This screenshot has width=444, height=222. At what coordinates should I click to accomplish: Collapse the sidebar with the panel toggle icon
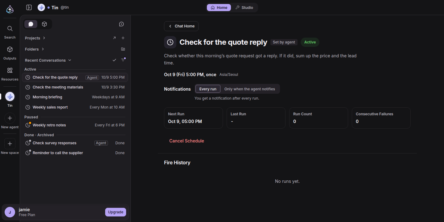(29, 7)
